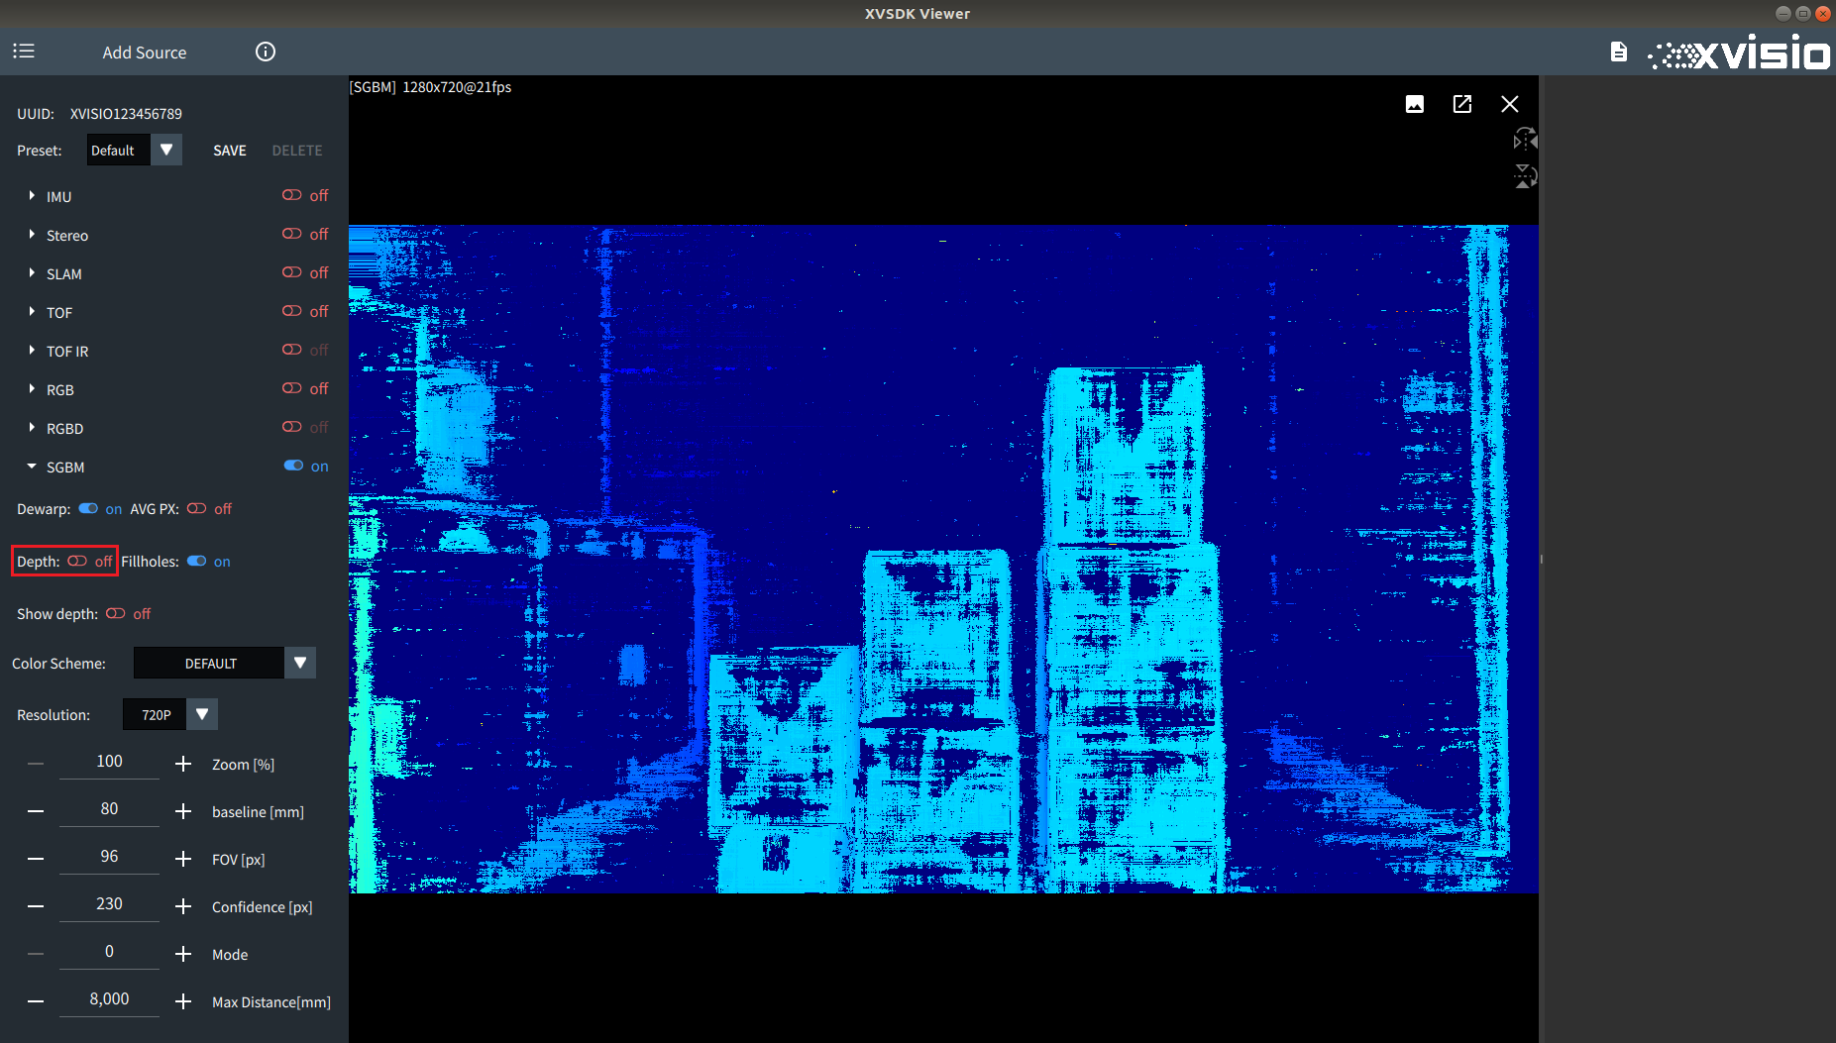Pop out the SGBM stream window
Image resolution: width=1836 pixels, height=1043 pixels.
[x=1462, y=104]
